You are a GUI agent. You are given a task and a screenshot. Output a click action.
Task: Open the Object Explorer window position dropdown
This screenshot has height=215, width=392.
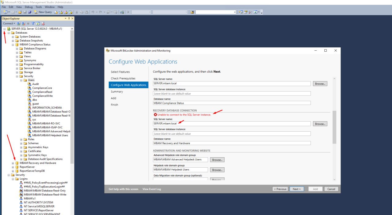[65, 19]
